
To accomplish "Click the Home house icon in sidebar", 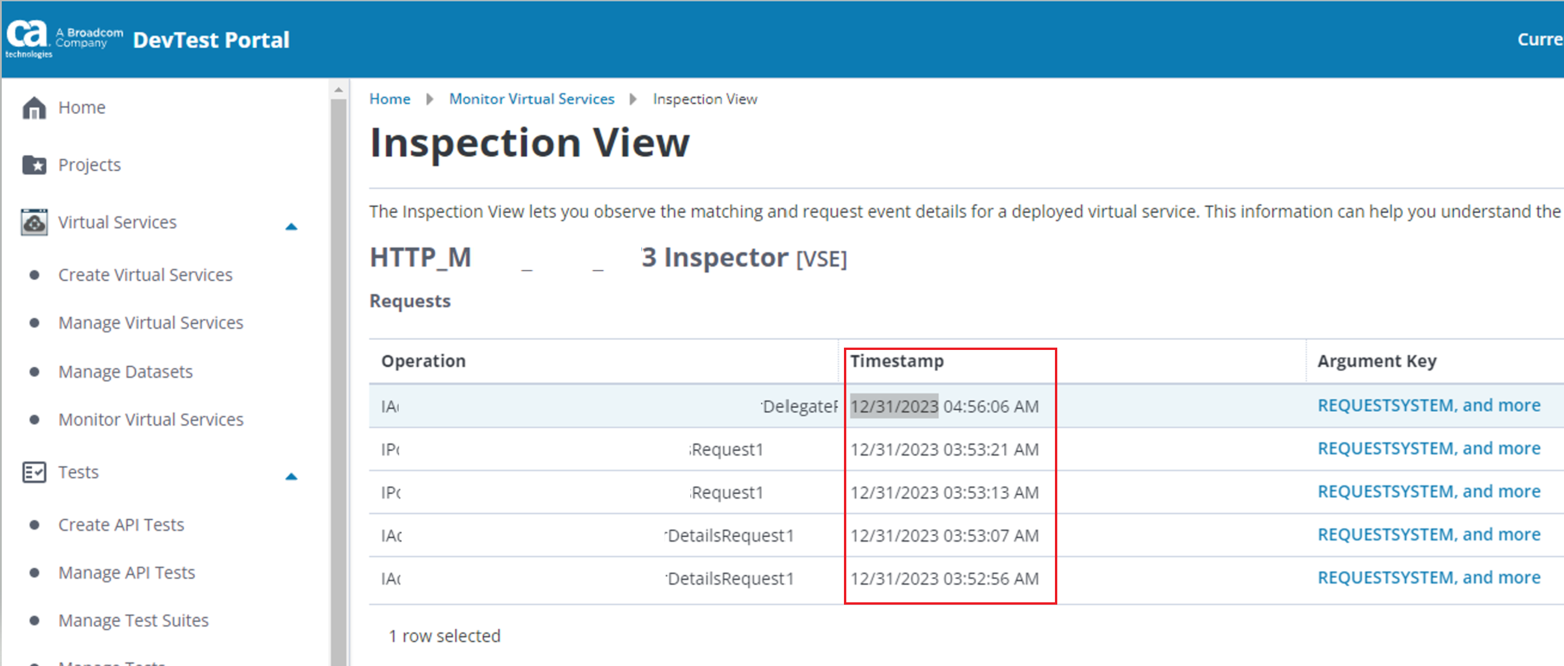I will (34, 108).
